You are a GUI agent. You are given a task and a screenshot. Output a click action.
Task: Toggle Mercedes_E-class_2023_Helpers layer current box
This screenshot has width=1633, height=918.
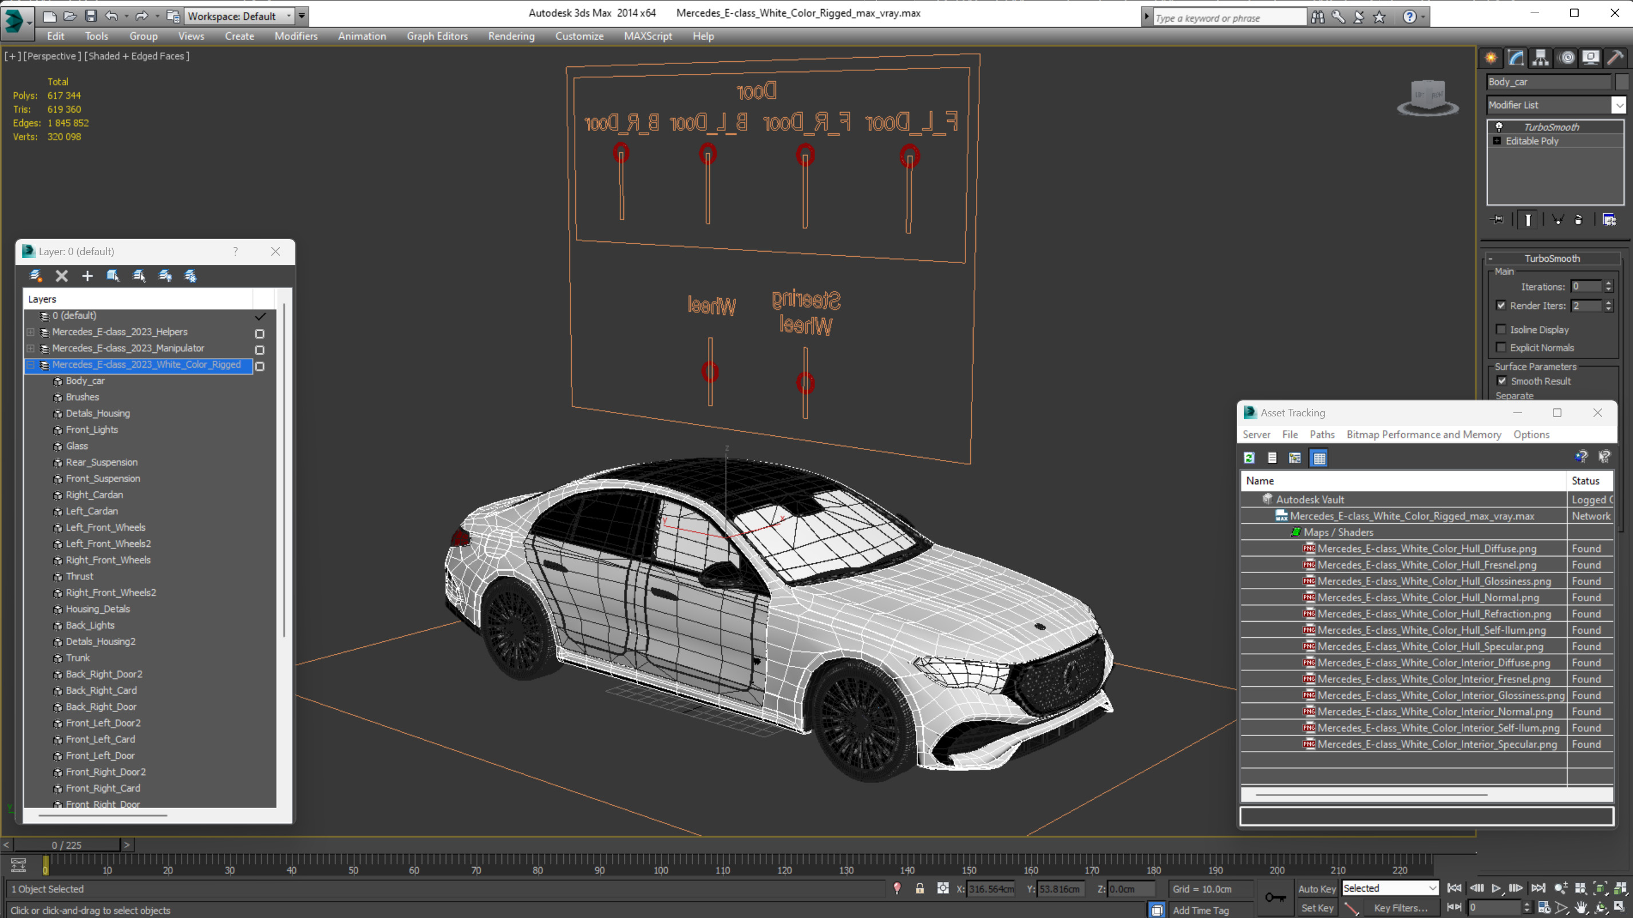(259, 333)
